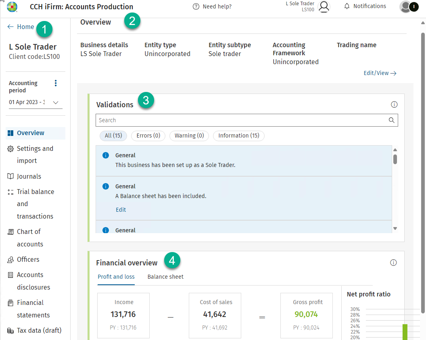Switch to the Balance sheet tab

165,277
